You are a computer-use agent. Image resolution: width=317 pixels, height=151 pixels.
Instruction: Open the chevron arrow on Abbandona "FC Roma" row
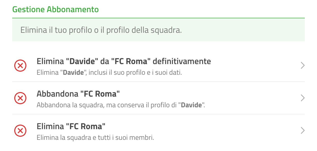(x=302, y=98)
